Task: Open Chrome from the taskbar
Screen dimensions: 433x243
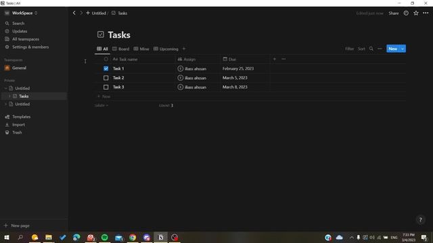Action: point(133,237)
